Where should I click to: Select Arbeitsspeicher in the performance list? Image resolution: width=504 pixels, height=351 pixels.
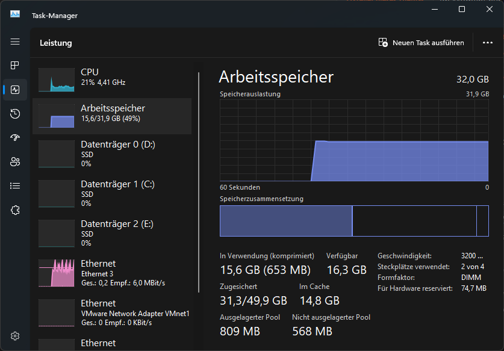click(112, 113)
